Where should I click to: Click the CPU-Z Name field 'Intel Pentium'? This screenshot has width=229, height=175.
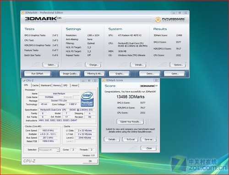point(59,93)
